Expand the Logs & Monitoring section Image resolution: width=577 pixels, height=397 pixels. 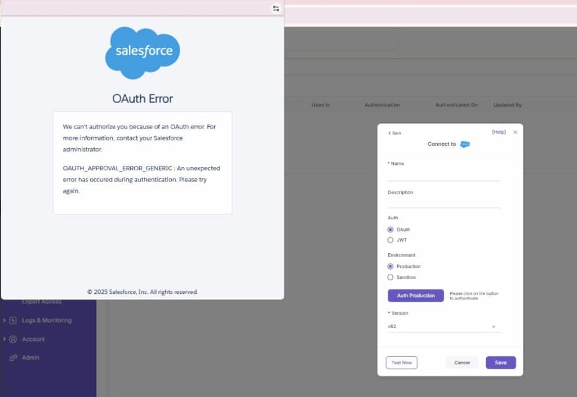coord(5,320)
